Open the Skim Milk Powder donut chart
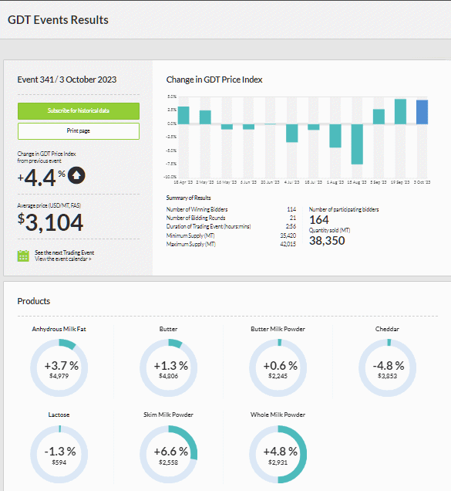 click(x=169, y=454)
